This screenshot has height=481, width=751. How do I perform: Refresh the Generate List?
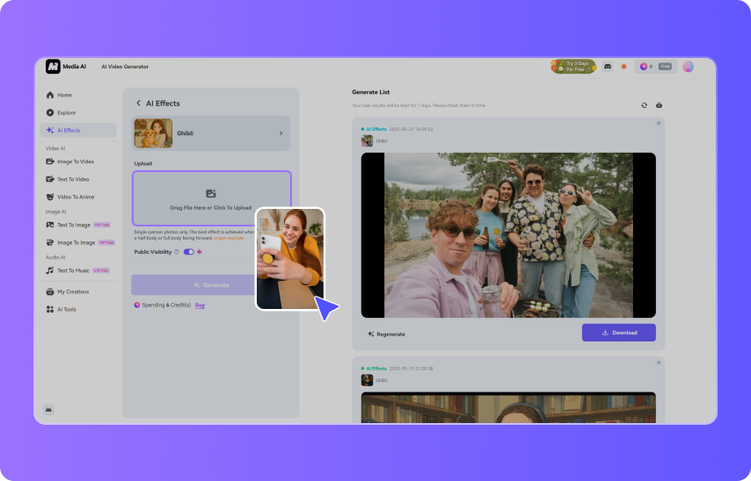[x=644, y=105]
